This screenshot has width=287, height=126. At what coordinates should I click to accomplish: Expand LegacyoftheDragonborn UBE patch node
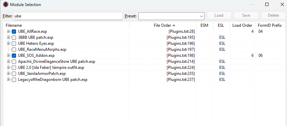(8, 80)
